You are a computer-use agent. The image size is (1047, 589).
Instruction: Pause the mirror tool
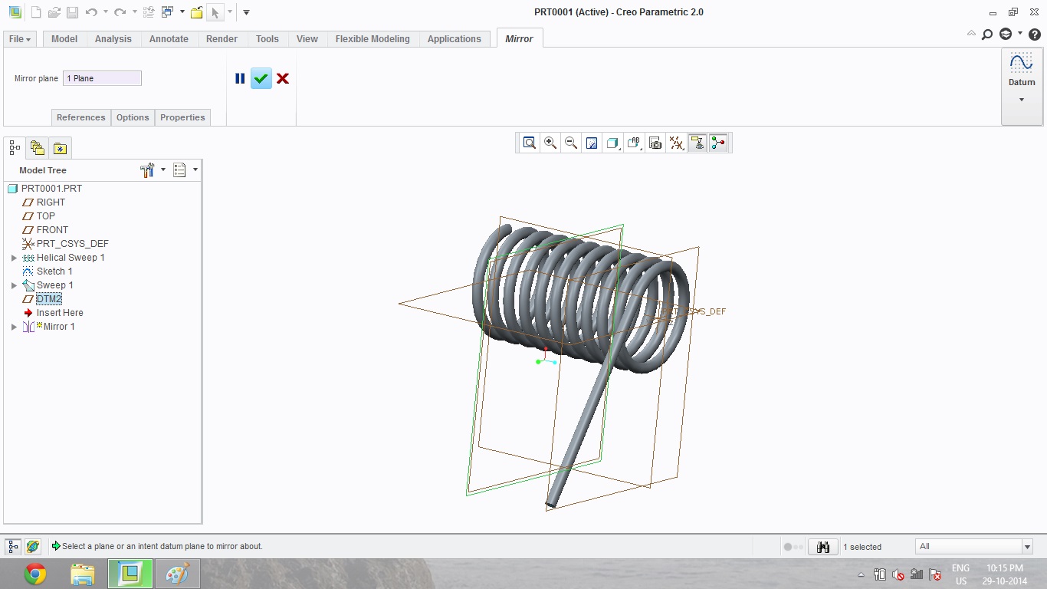(240, 78)
